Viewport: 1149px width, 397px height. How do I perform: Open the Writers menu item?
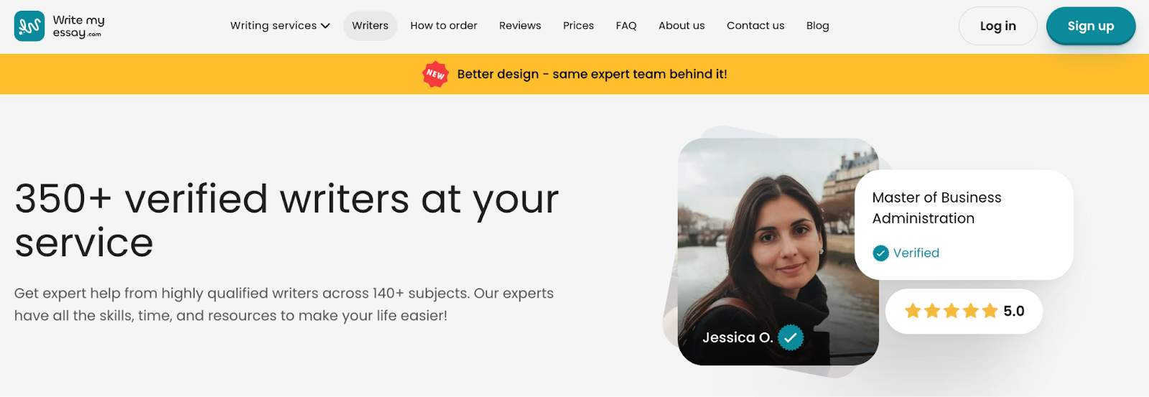(370, 26)
